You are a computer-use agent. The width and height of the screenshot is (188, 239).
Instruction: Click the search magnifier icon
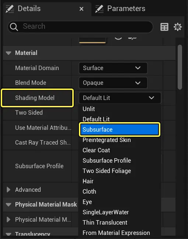(x=14, y=27)
